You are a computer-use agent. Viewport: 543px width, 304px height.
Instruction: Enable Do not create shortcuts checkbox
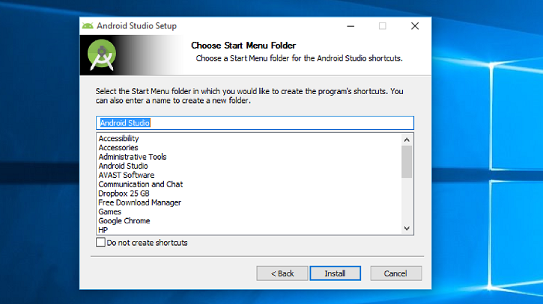tap(100, 242)
